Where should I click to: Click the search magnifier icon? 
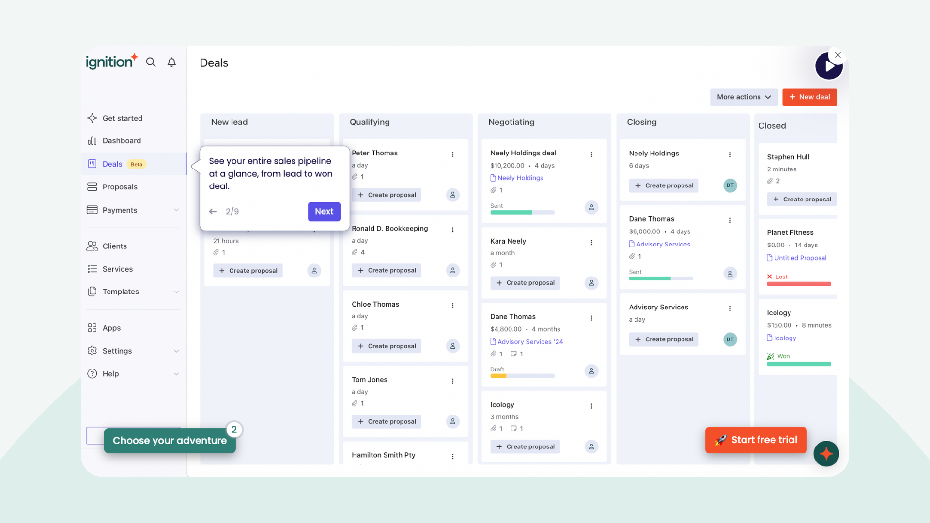(151, 62)
